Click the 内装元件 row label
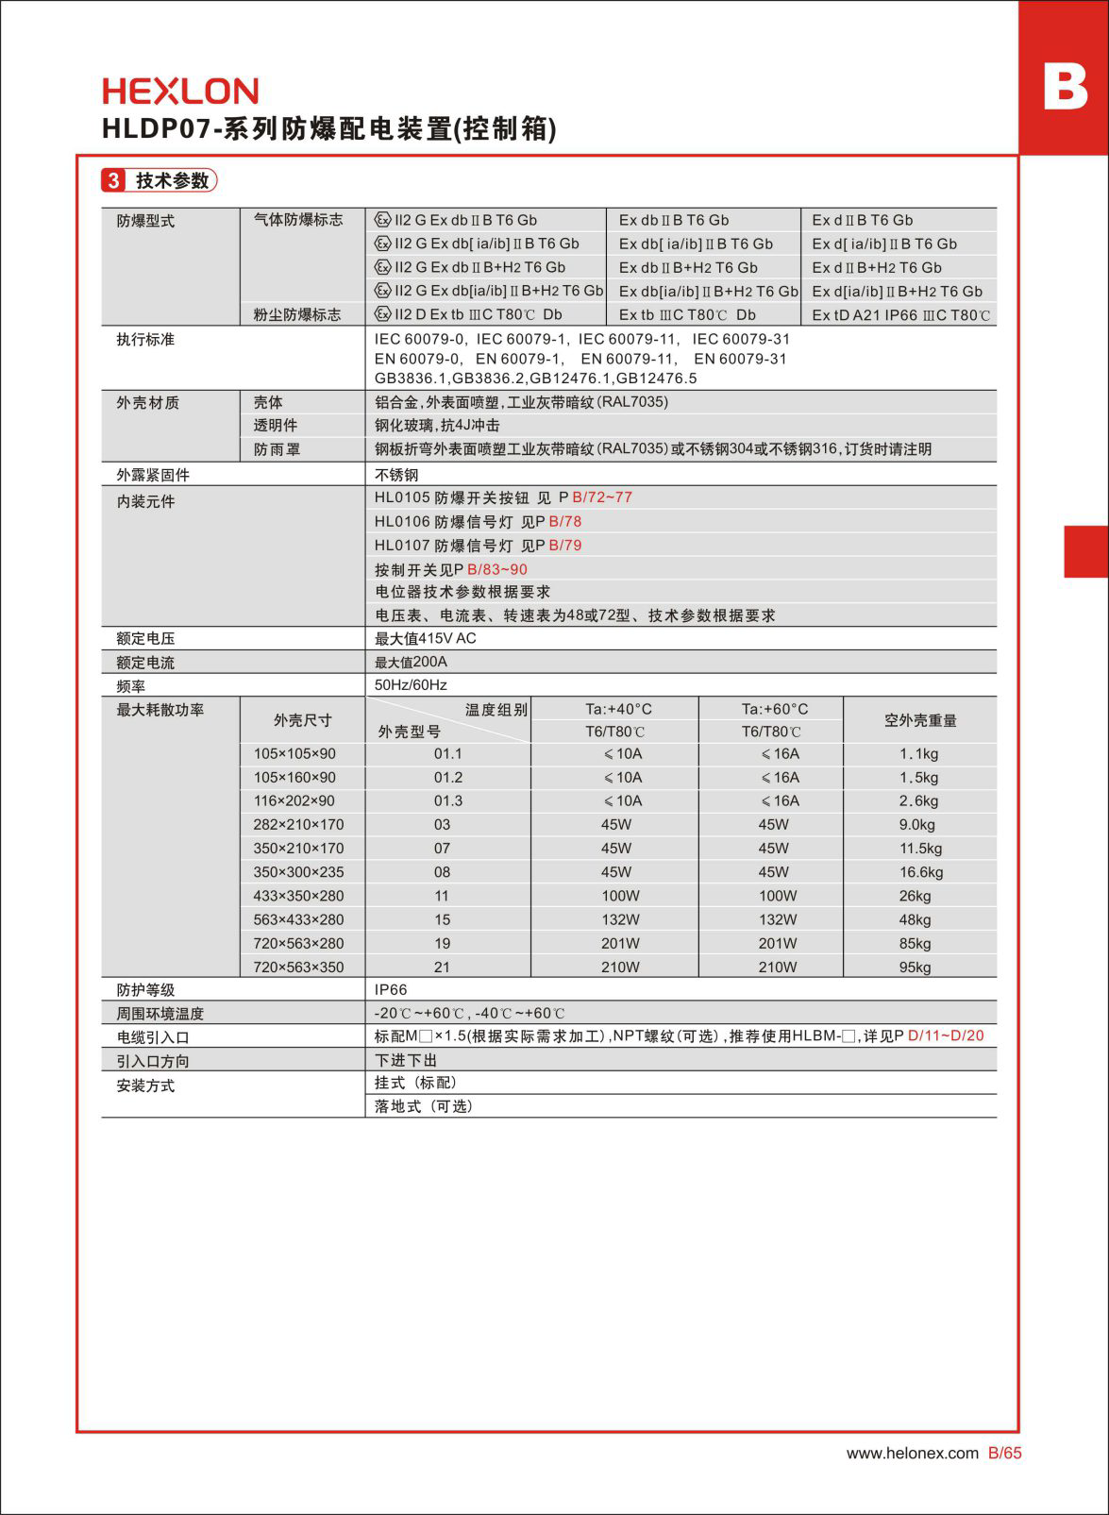1109x1515 pixels. point(145,502)
